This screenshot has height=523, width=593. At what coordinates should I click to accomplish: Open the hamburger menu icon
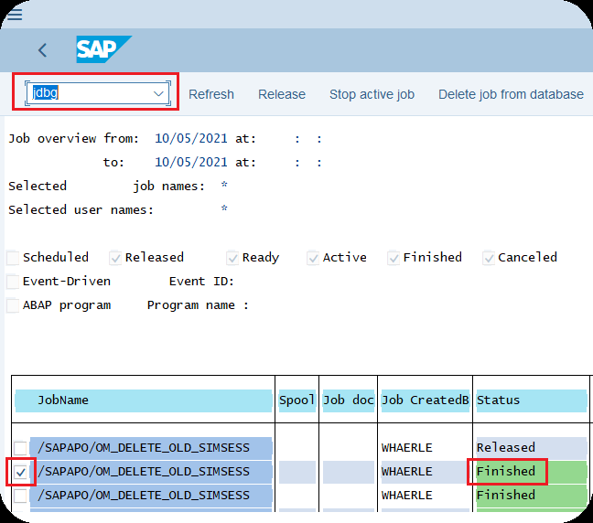15,15
